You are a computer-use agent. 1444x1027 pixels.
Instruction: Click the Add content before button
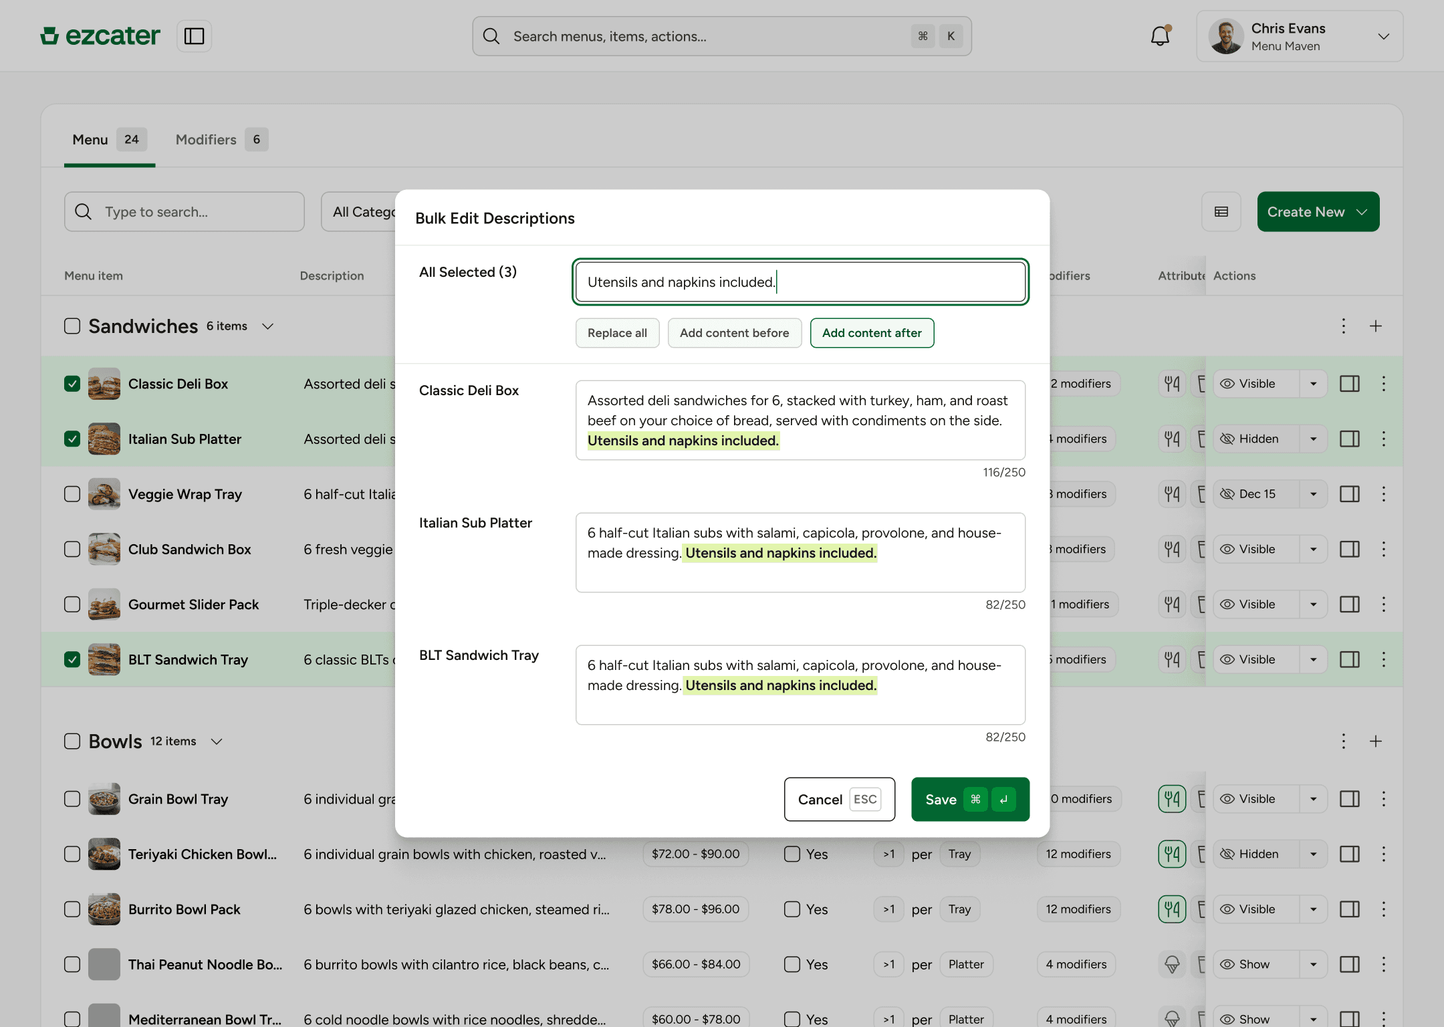coord(734,332)
